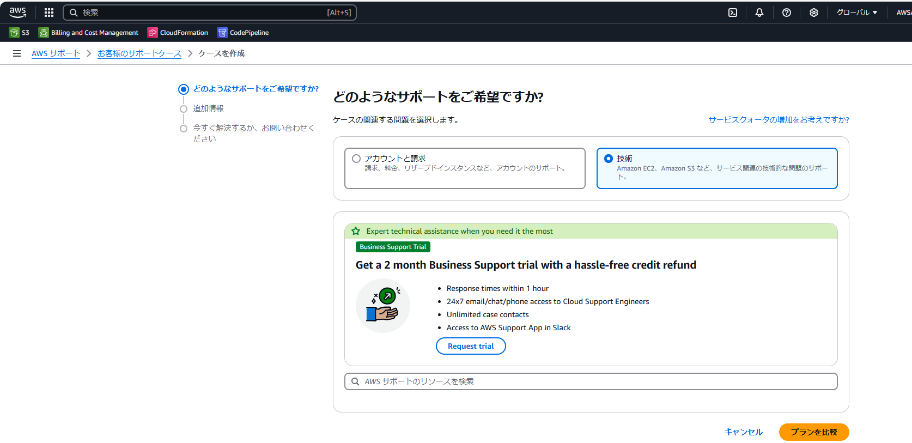The width and height of the screenshot is (912, 443).
Task: Open the services grid menu
Action: pos(49,13)
